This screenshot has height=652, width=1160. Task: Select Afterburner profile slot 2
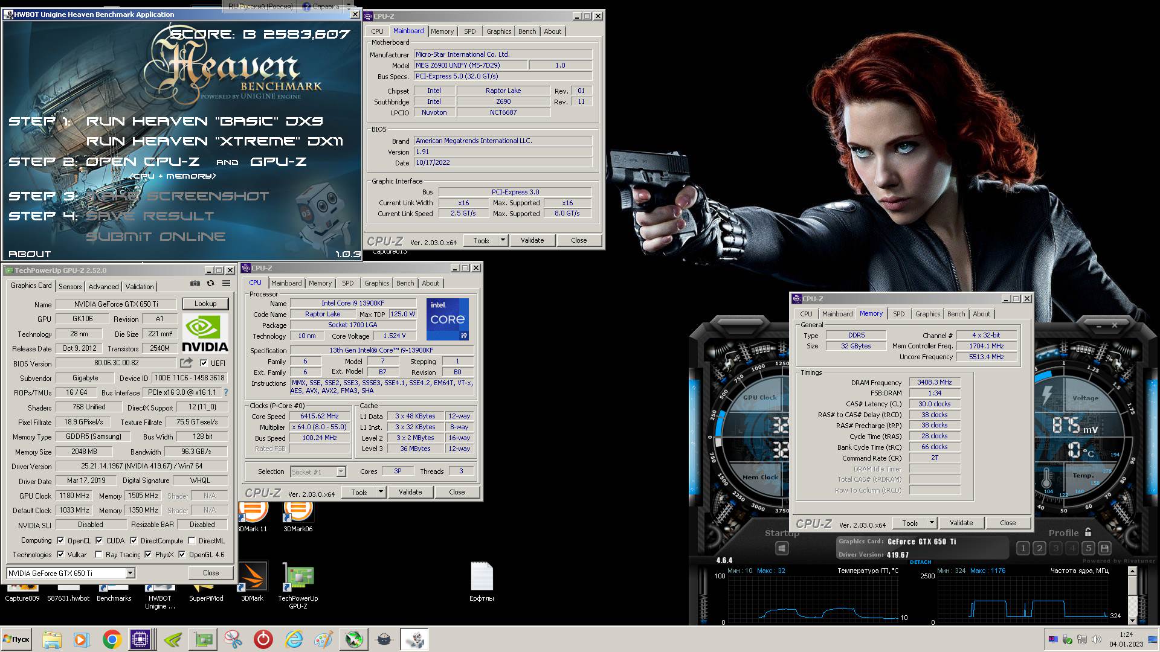click(x=1039, y=548)
